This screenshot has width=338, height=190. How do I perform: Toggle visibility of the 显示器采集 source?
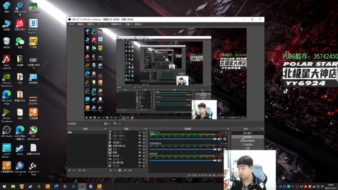coord(140,163)
